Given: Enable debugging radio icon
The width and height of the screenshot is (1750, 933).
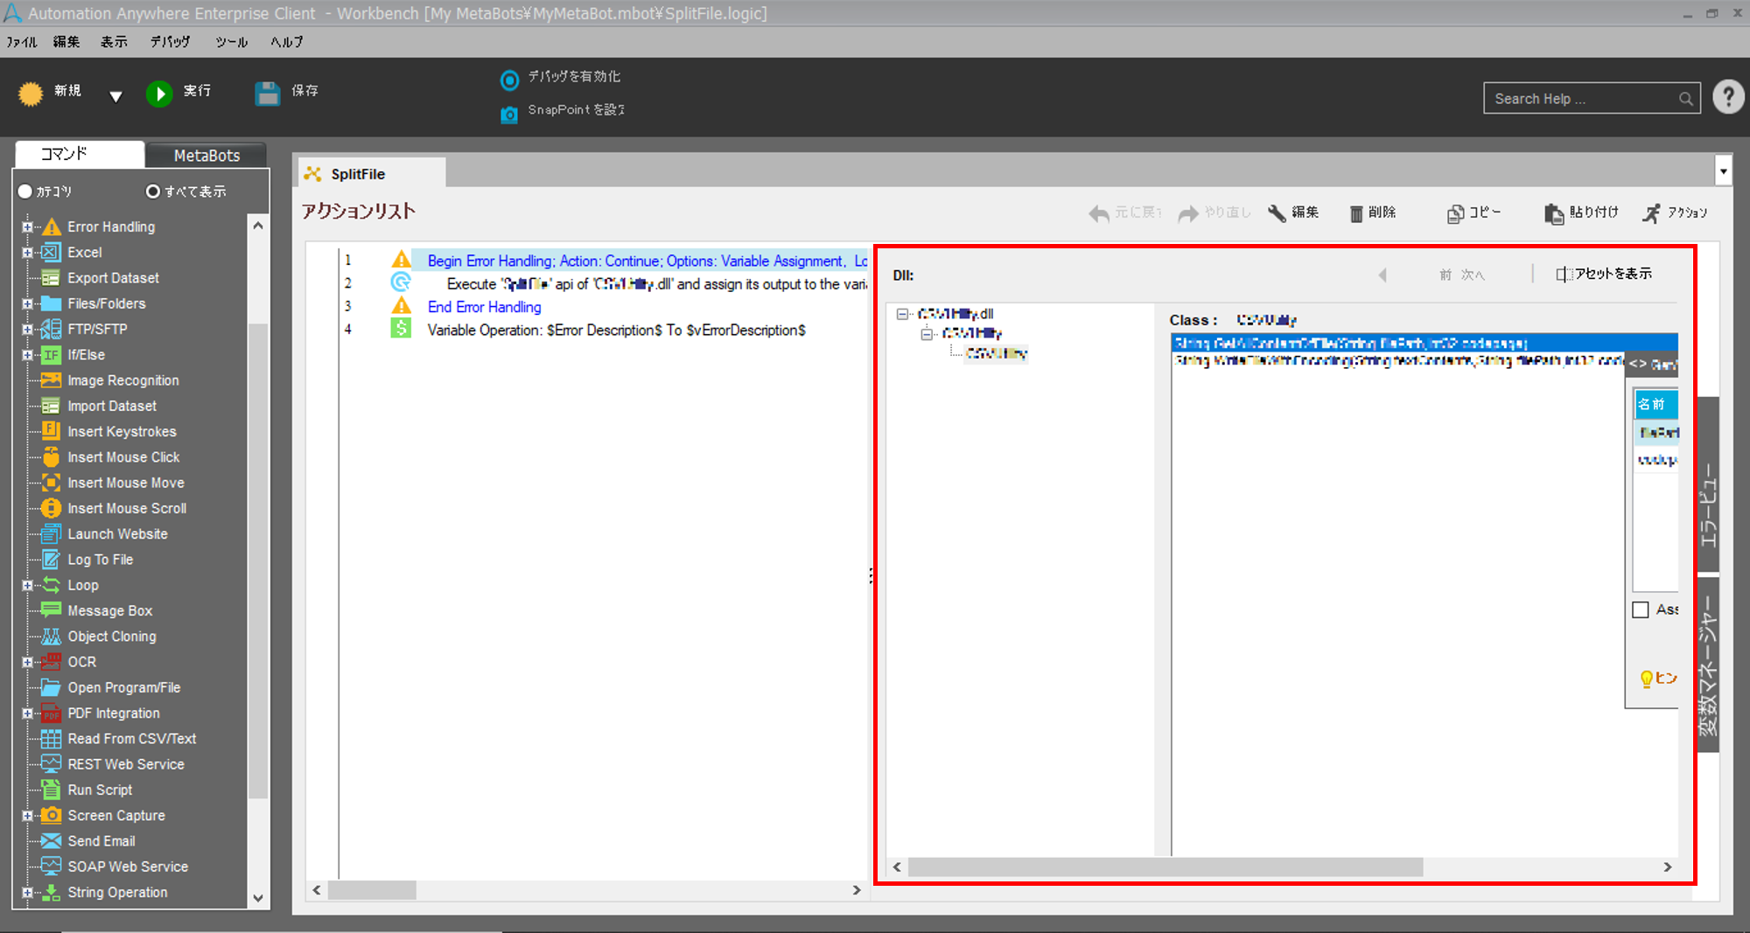Looking at the screenshot, I should [x=509, y=80].
